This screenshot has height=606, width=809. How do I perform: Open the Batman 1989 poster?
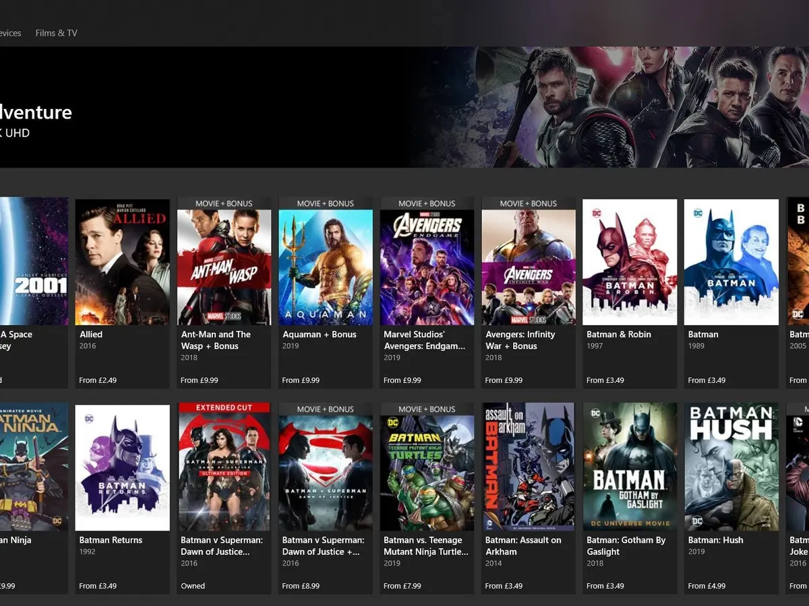731,262
